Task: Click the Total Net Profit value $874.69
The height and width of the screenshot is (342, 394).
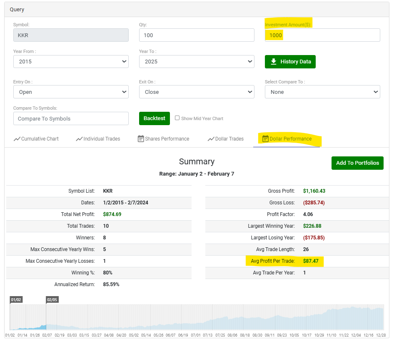Action: click(x=112, y=214)
